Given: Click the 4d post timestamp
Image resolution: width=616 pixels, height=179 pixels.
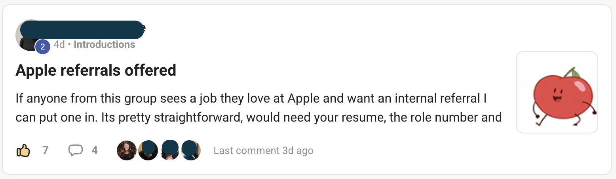Looking at the screenshot, I should (59, 45).
